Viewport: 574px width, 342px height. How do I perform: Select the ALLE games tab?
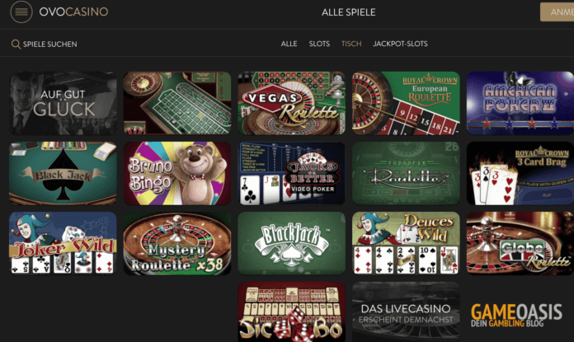[x=289, y=44]
